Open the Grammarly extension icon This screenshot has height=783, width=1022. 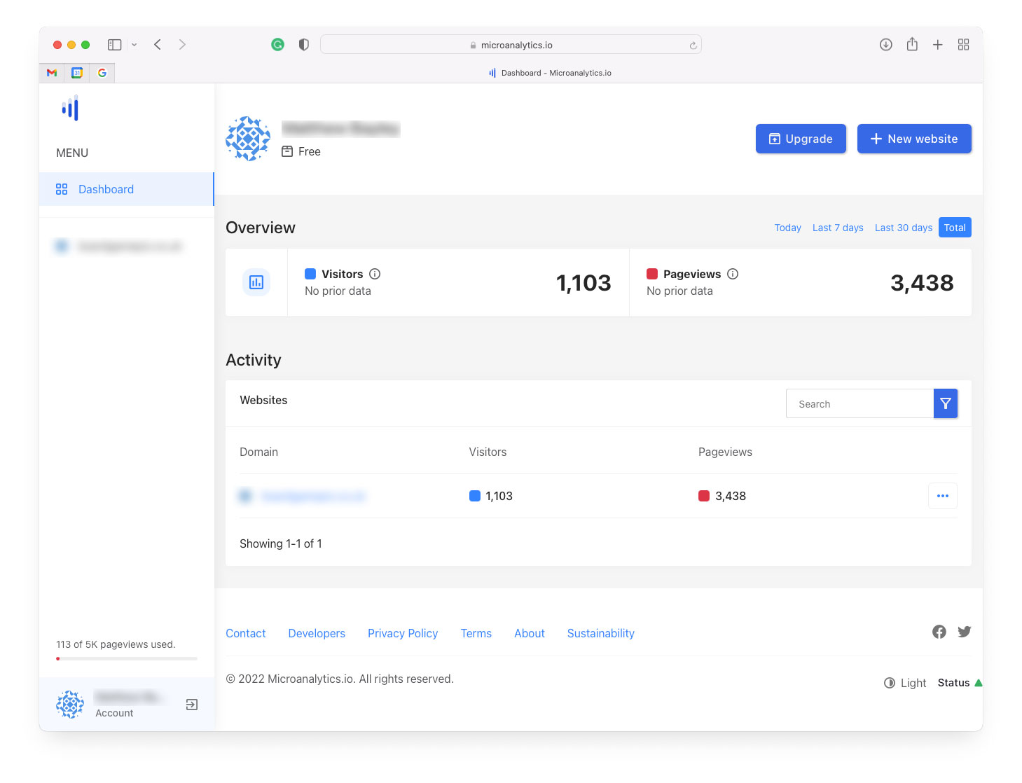(278, 45)
